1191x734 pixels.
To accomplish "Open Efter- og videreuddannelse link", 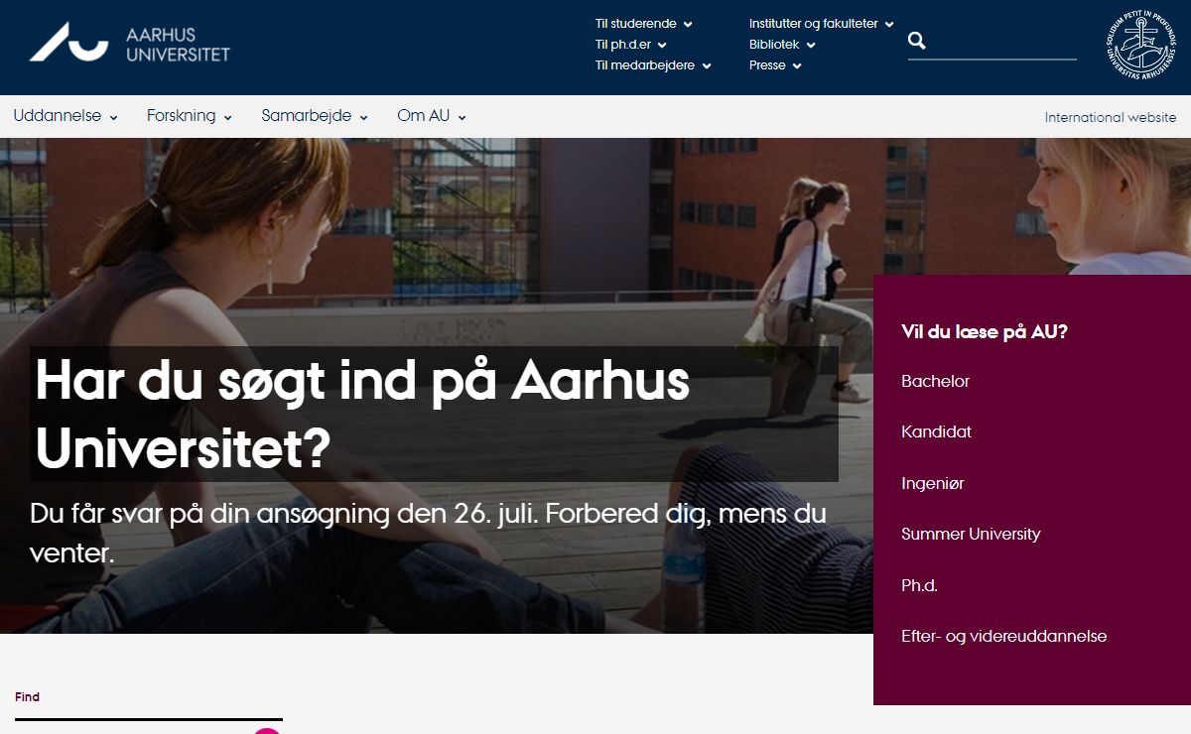I will click(1003, 637).
